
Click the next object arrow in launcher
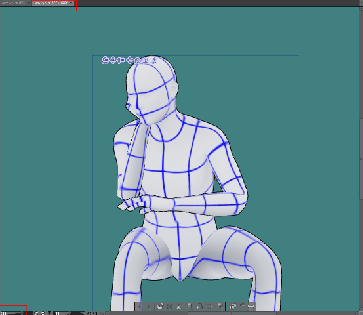[x=149, y=307]
